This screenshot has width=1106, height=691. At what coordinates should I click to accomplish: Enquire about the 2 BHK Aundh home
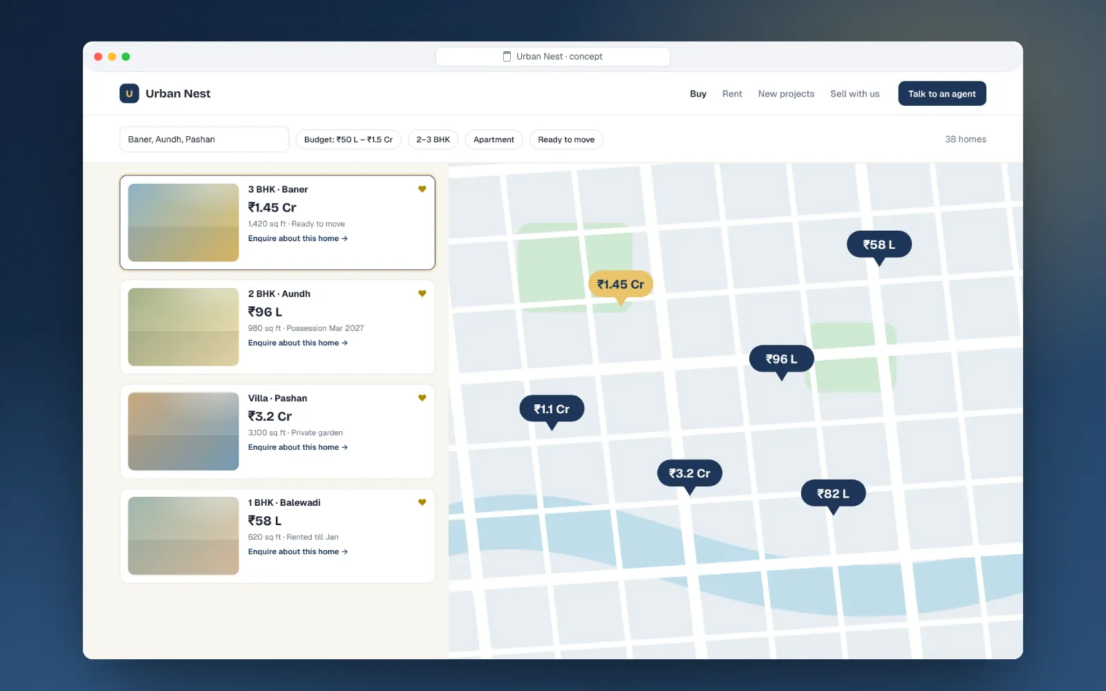pos(298,343)
